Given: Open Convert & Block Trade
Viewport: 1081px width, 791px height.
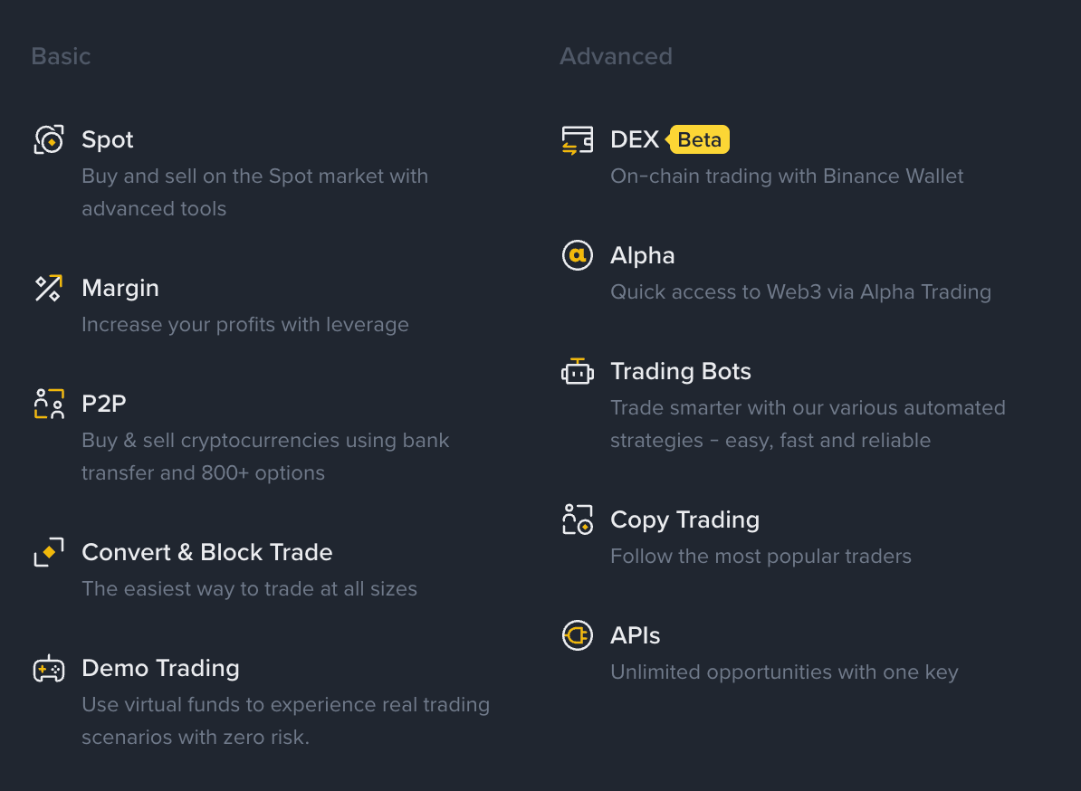Looking at the screenshot, I should 206,552.
